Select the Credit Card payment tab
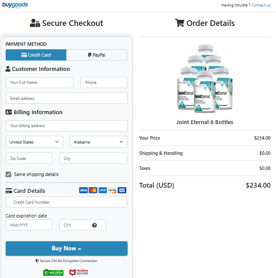Viewport: 276px width, 278px height. coord(36,55)
